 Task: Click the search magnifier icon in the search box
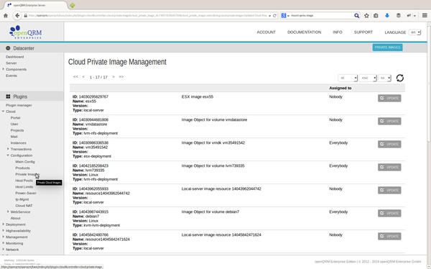(356, 16)
